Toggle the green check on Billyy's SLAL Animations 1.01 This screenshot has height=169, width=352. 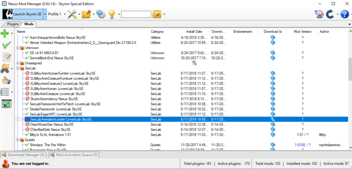click(27, 135)
